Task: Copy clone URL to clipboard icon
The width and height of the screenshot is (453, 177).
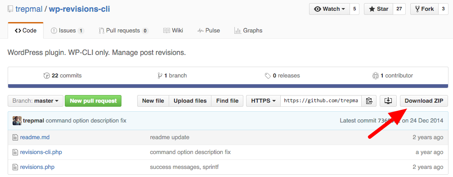Action: (368, 101)
